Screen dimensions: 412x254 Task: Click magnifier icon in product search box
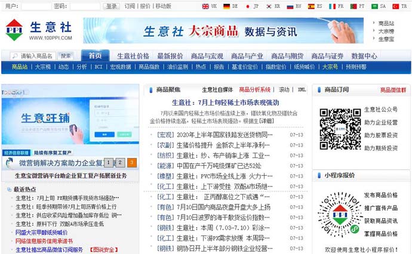click(x=15, y=56)
